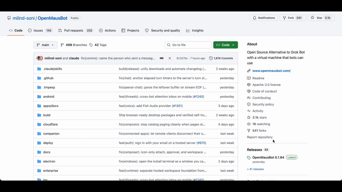Click the build folder icon
Viewport: 342px width, 192px height.
point(39,115)
